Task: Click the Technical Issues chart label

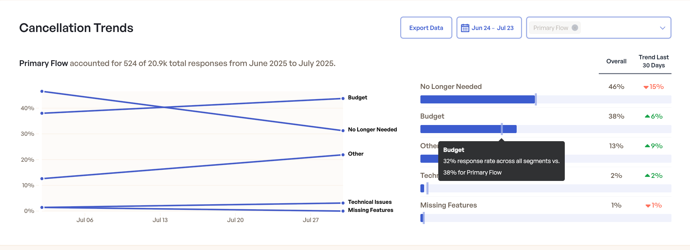Action: coord(370,202)
